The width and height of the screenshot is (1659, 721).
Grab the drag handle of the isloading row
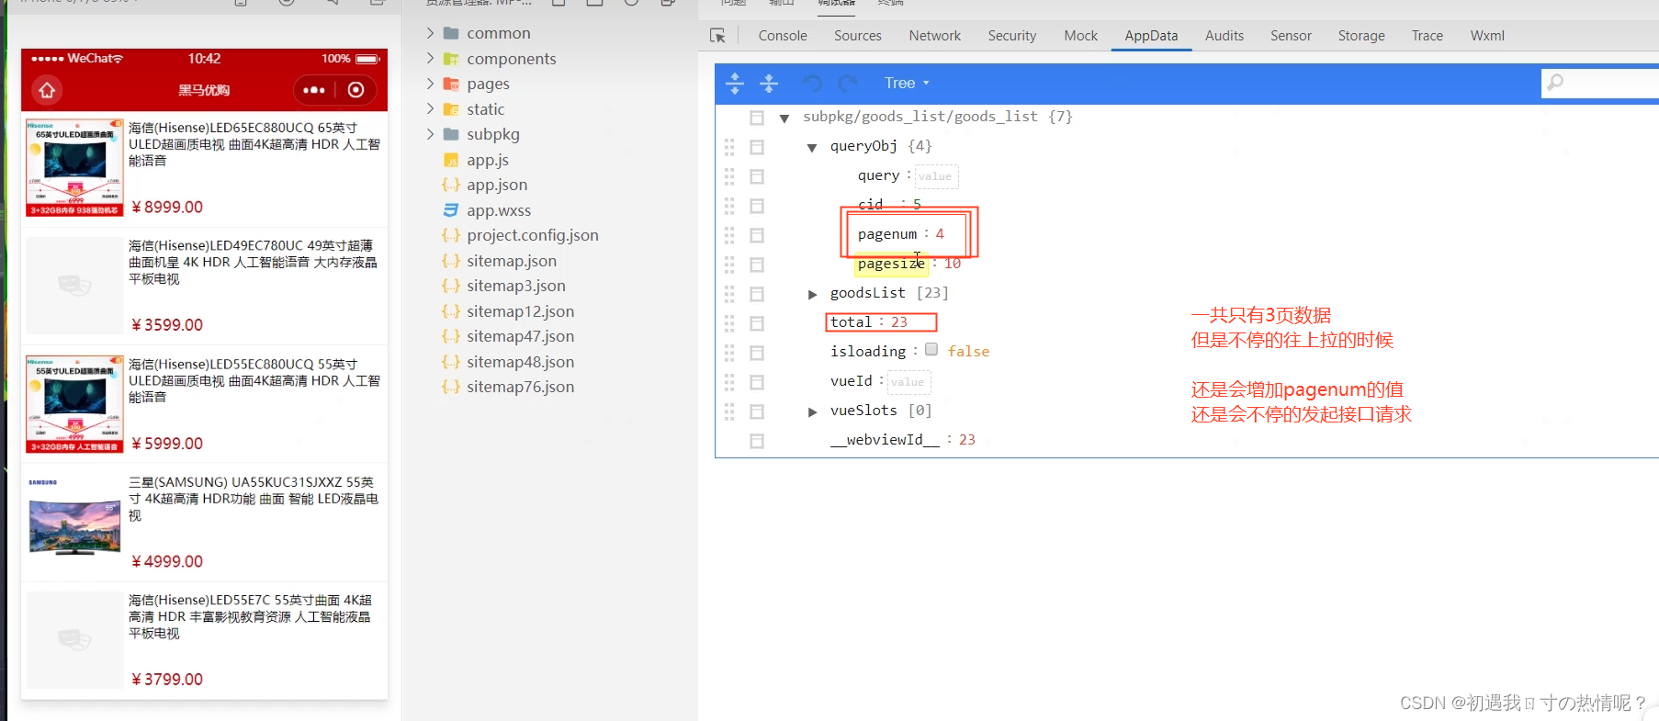(729, 353)
